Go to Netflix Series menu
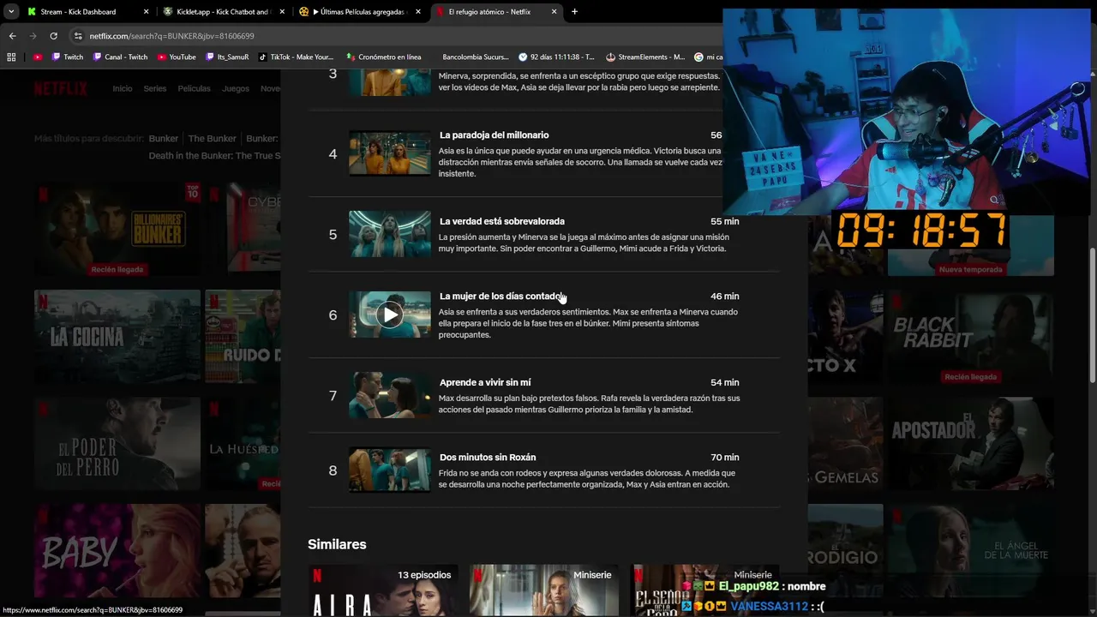This screenshot has height=617, width=1097. pyautogui.click(x=155, y=88)
